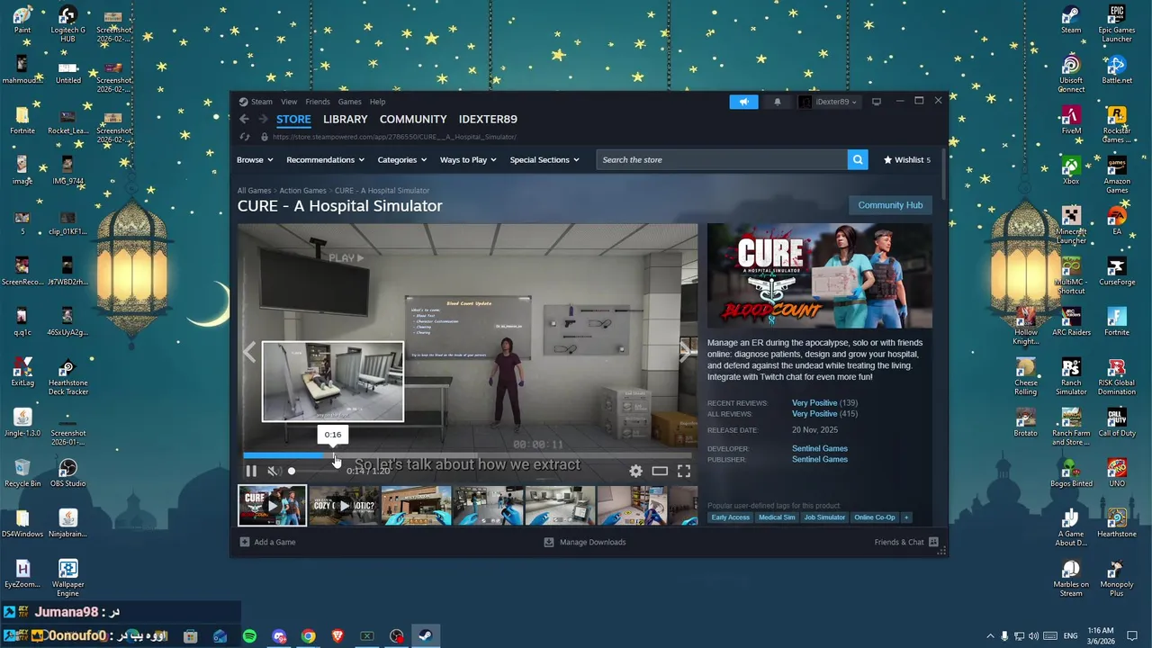
Task: Expand more tags with plus button
Action: pos(906,517)
